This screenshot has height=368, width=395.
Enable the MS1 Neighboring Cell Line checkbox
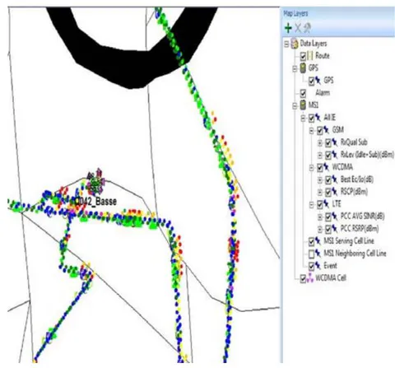click(x=311, y=254)
